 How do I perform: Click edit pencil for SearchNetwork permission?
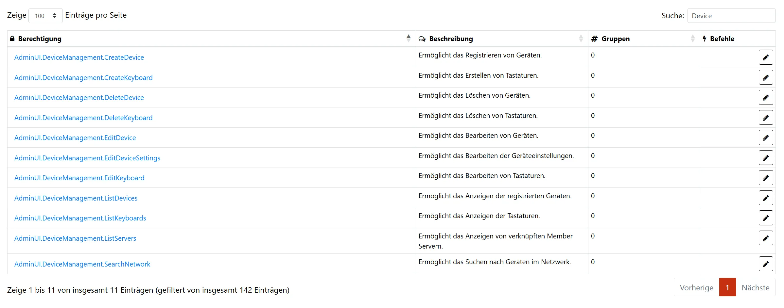tap(766, 264)
